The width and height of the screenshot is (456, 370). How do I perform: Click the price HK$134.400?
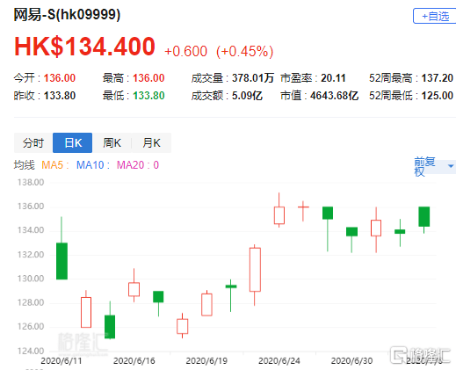[x=84, y=47]
